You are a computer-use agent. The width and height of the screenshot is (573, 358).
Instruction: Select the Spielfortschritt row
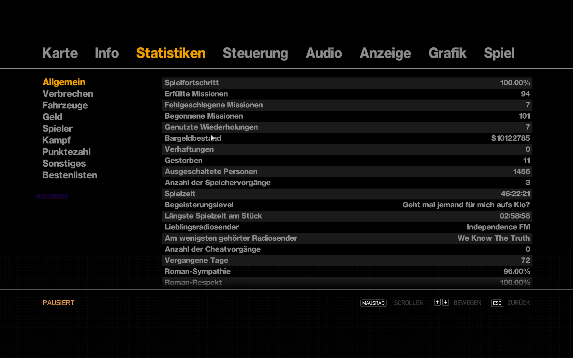click(x=347, y=83)
